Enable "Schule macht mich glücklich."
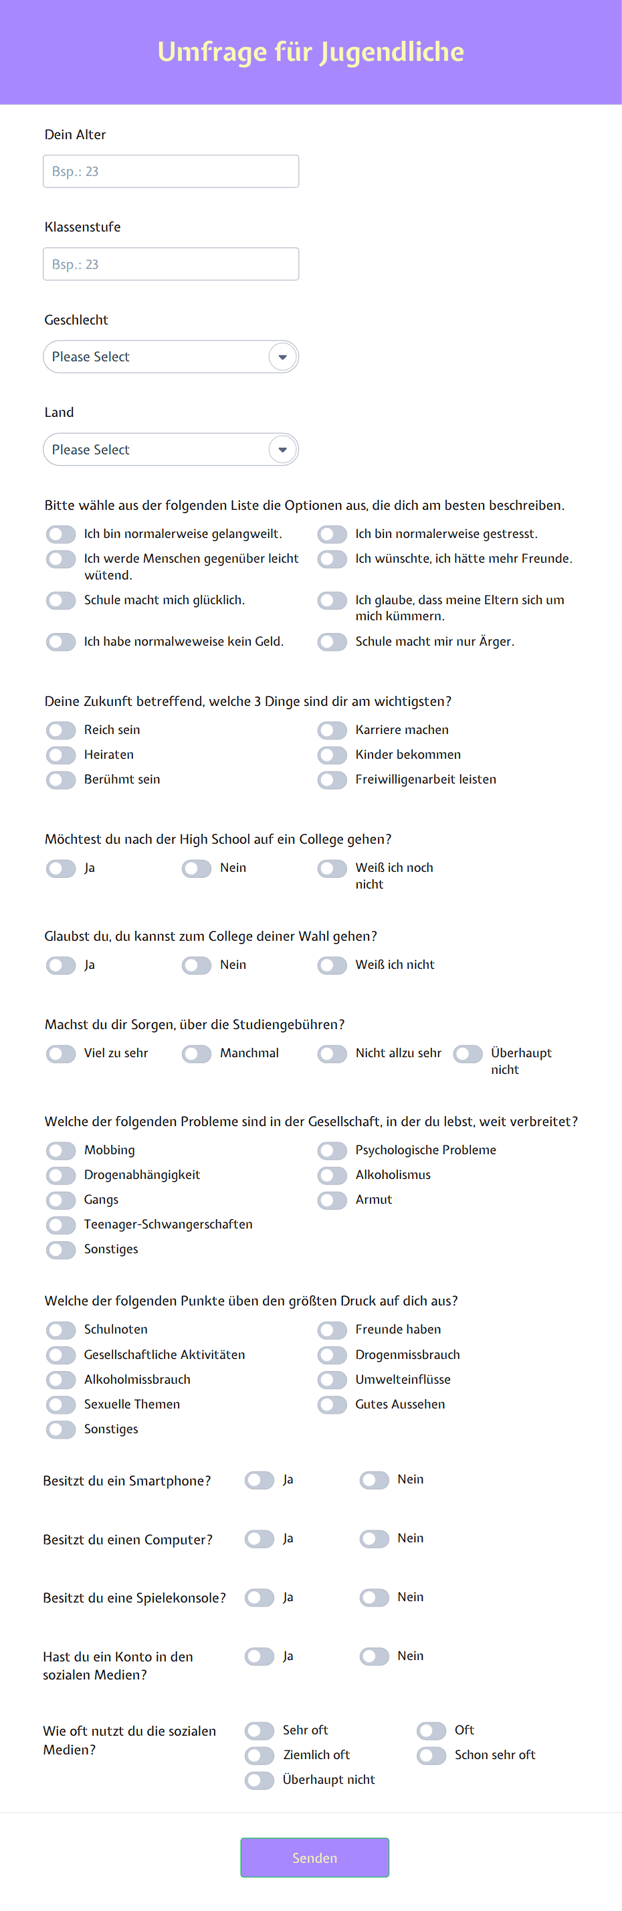 coord(60,601)
